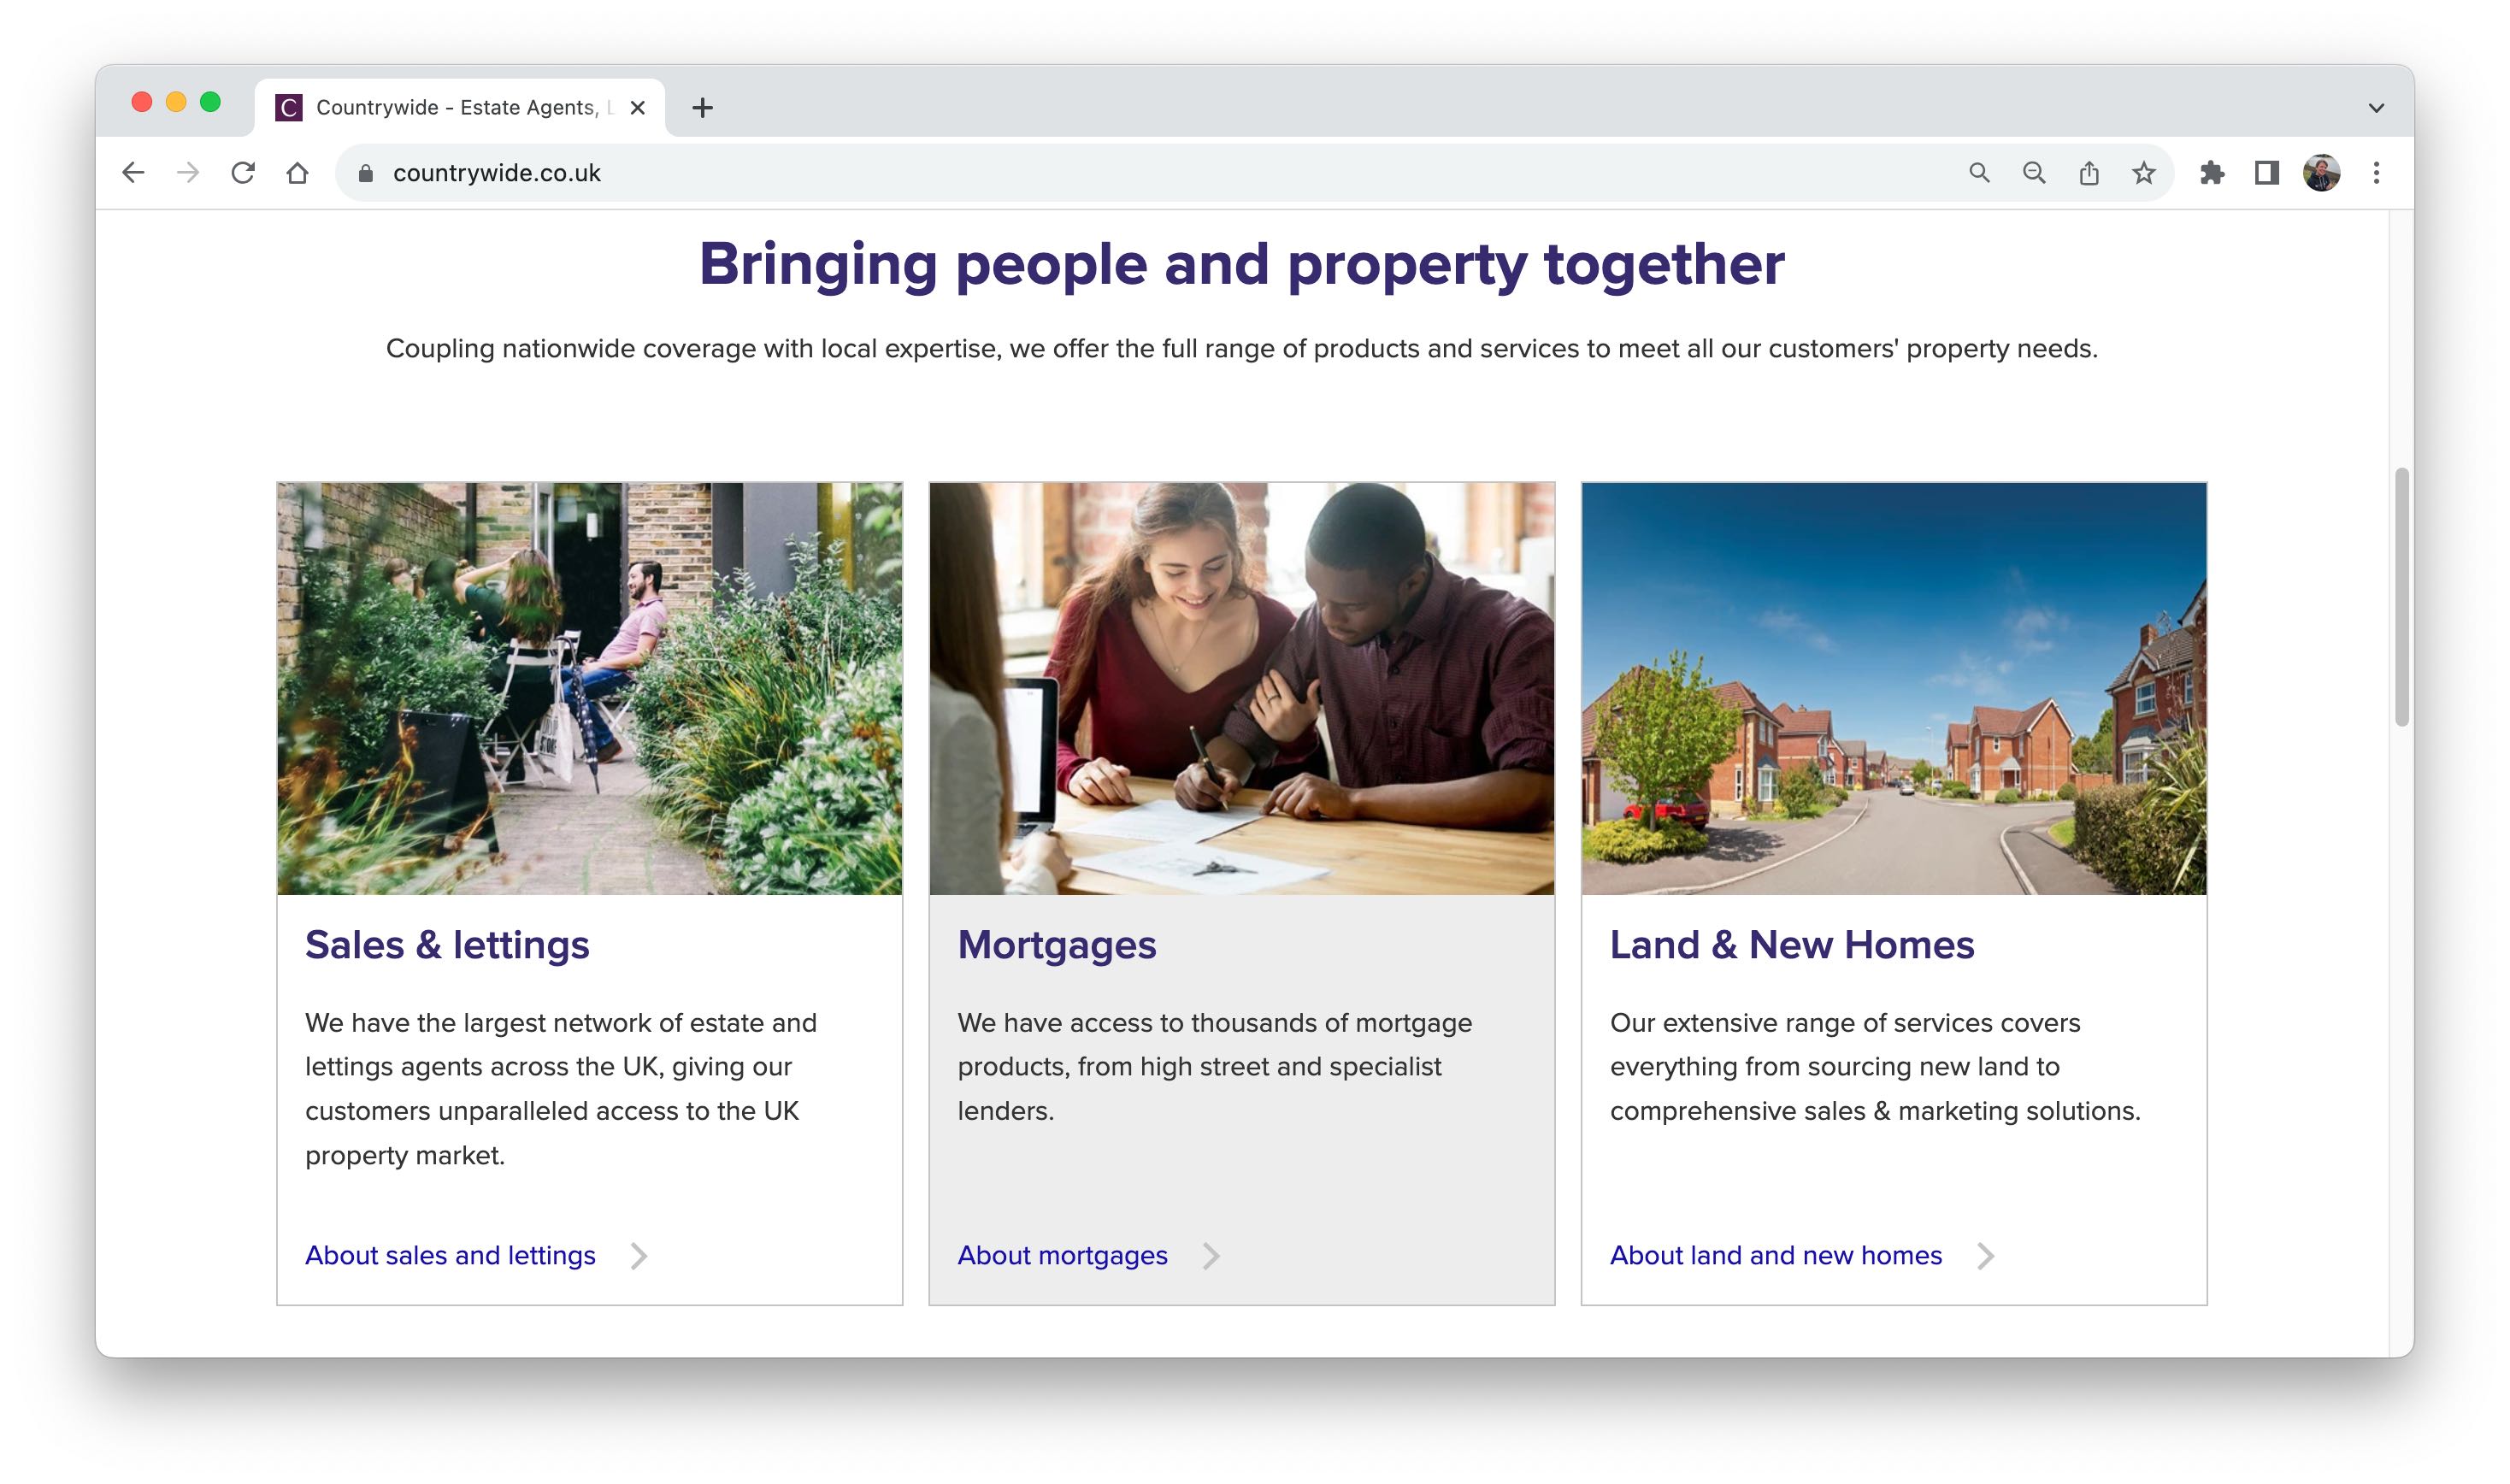The image size is (2510, 1484).
Task: Open a new browser tab
Action: (703, 108)
